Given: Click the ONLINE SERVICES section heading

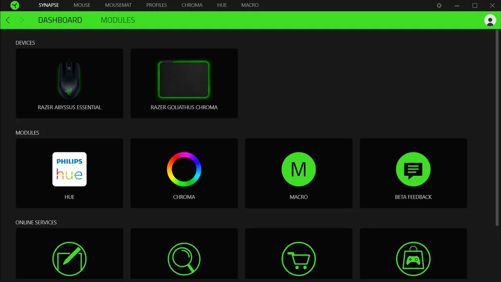Looking at the screenshot, I should coord(36,222).
